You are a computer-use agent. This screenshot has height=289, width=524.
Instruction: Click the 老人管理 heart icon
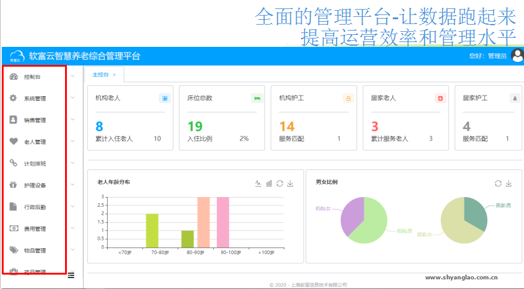click(14, 142)
